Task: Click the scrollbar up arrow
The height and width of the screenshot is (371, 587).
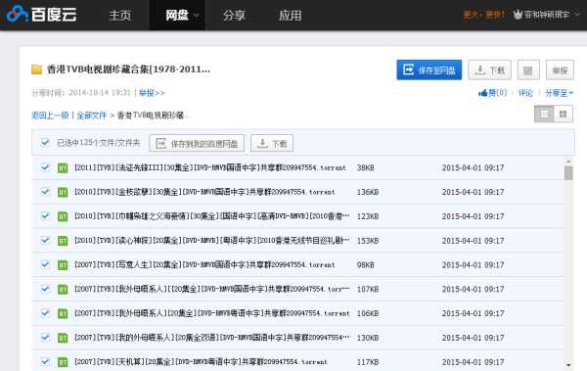Action: (568, 162)
